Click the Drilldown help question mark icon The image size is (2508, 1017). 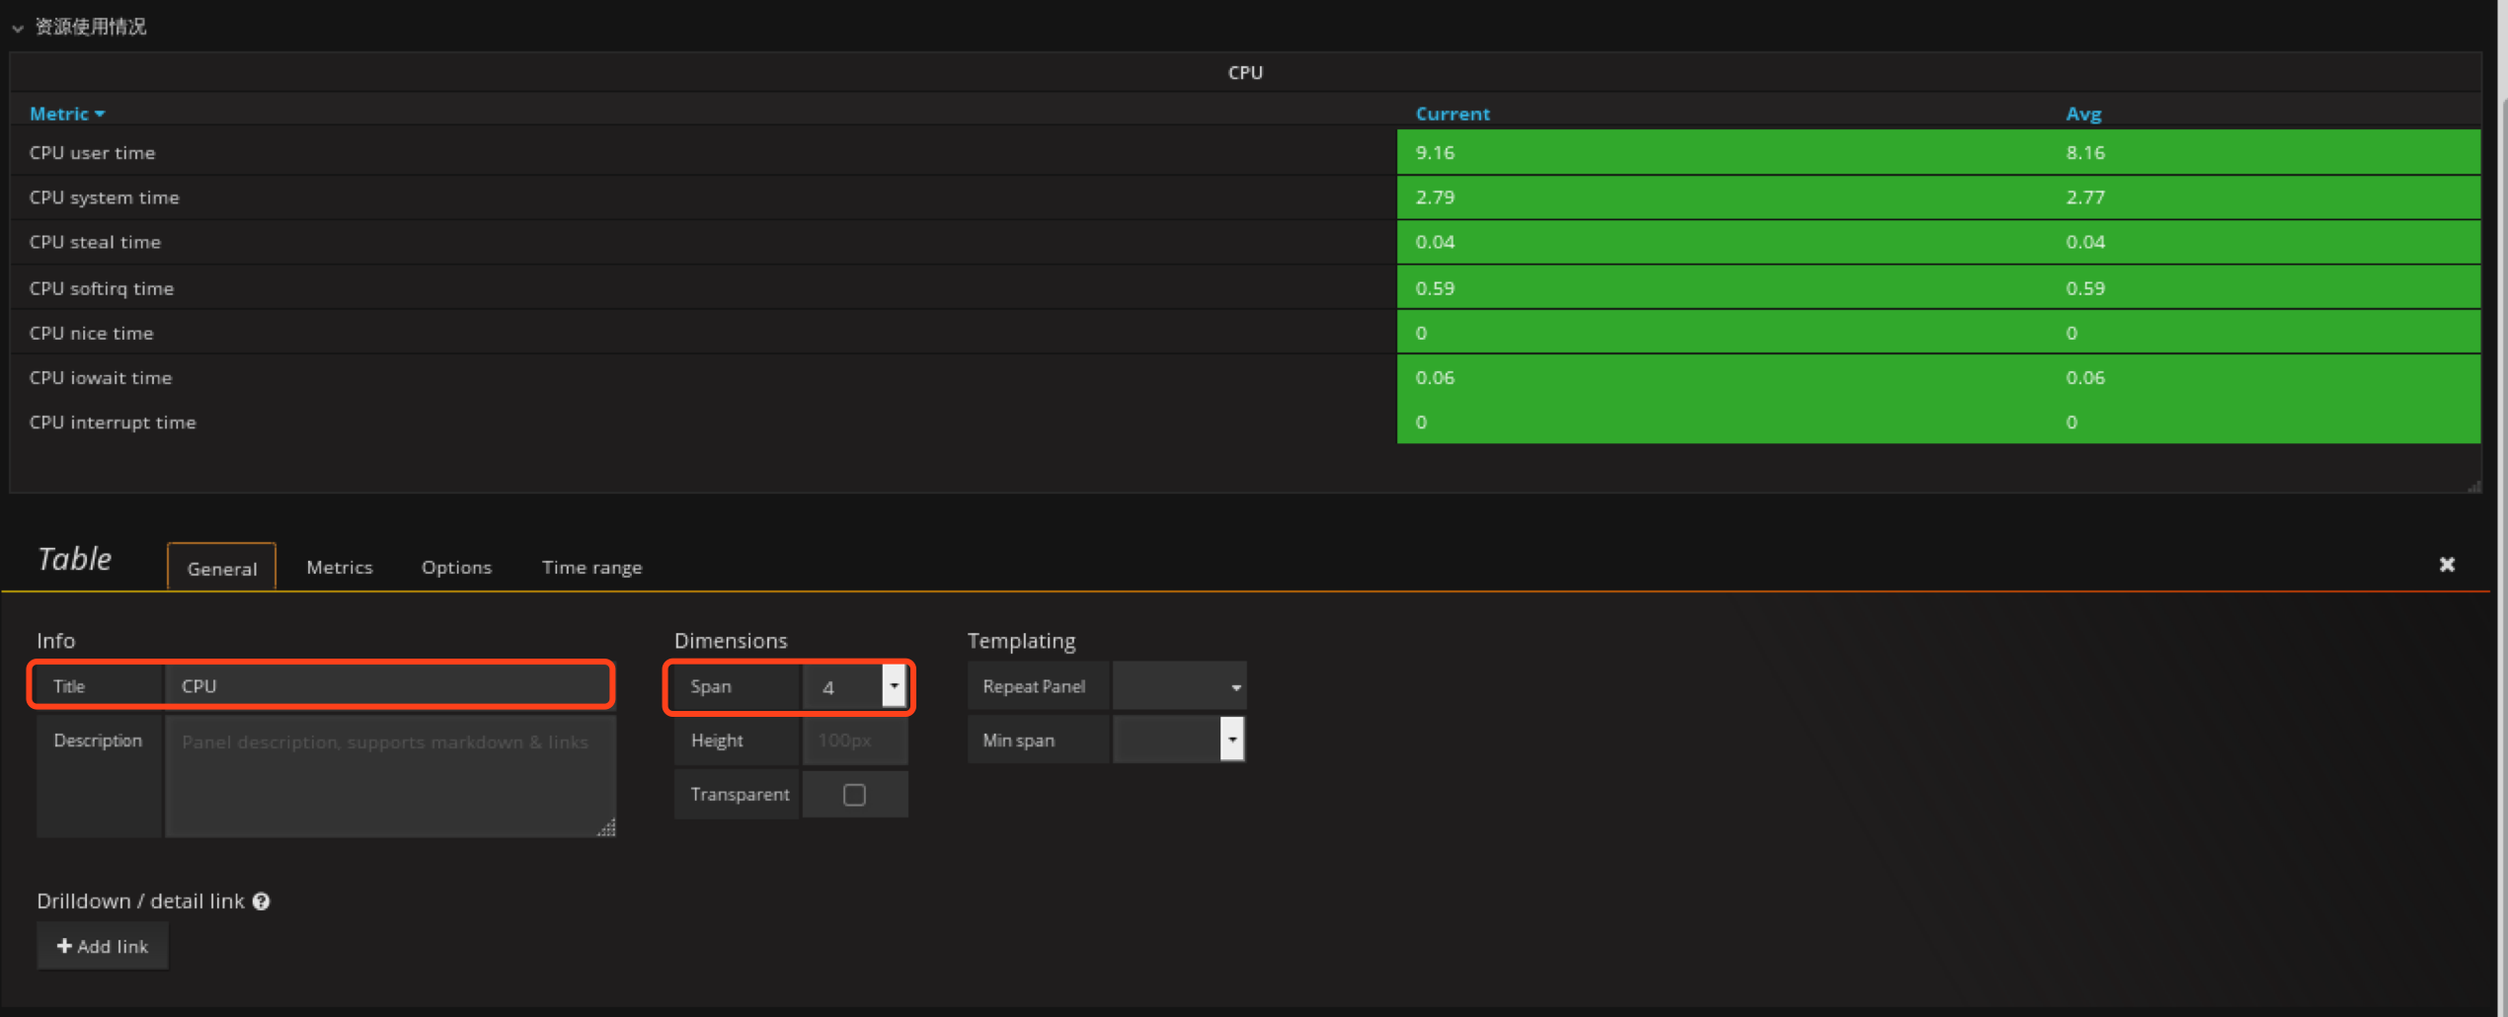pyautogui.click(x=262, y=901)
